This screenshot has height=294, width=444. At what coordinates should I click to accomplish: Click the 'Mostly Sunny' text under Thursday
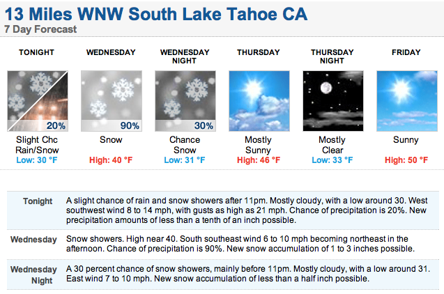258,145
